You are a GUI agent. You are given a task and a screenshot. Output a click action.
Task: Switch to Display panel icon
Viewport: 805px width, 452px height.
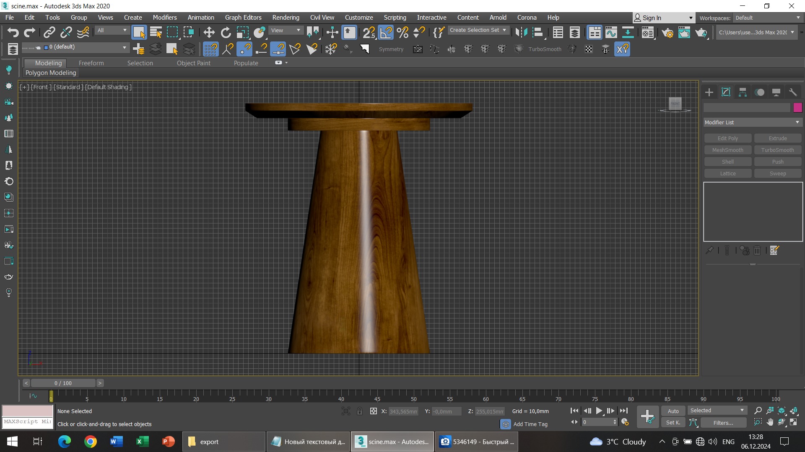(x=776, y=92)
